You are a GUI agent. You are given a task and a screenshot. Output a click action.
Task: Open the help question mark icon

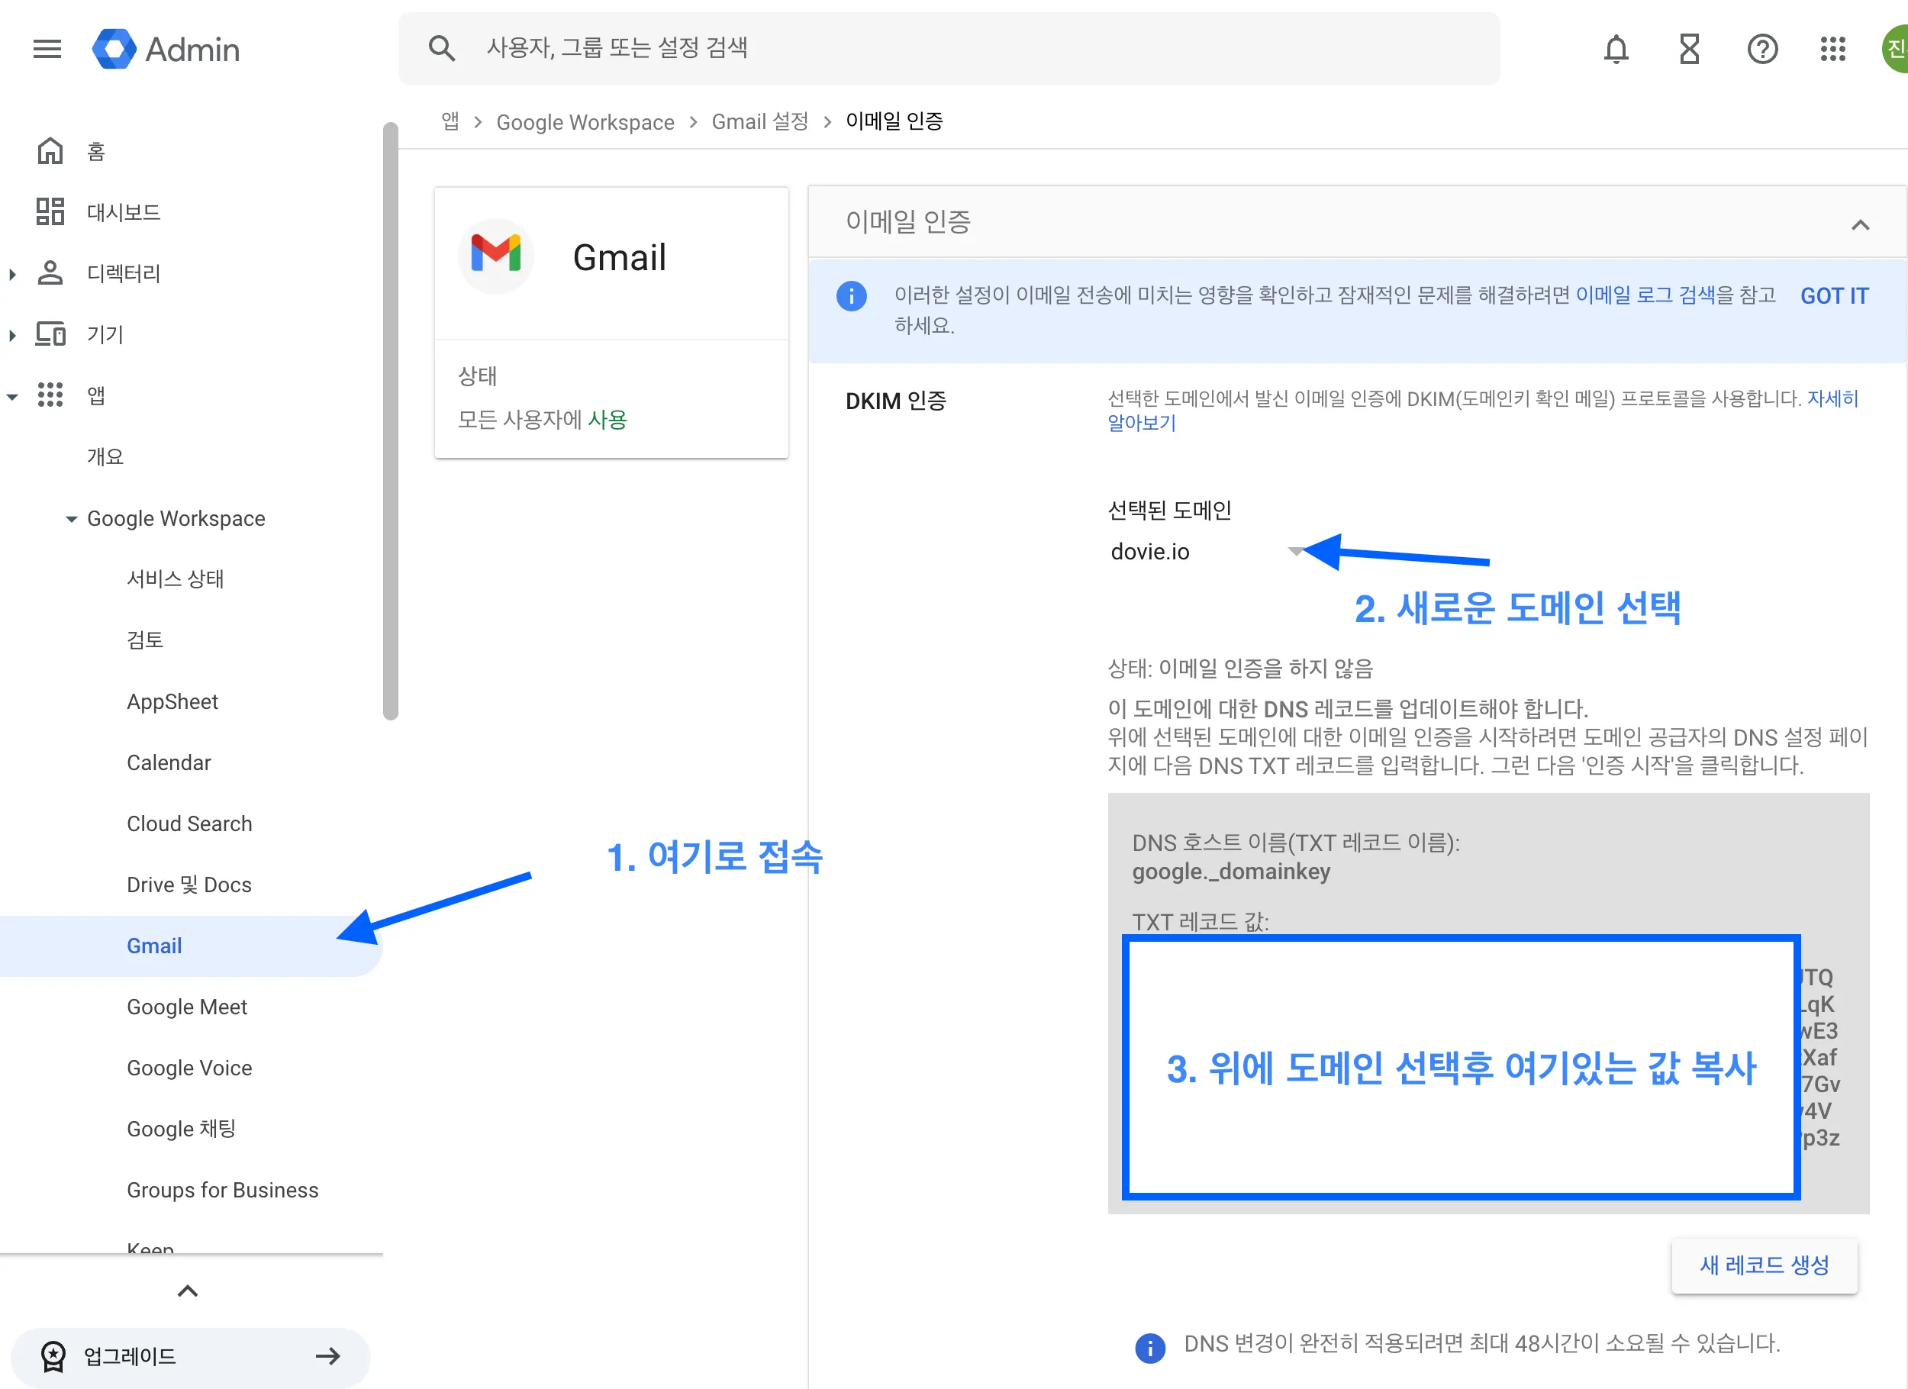coord(1762,49)
